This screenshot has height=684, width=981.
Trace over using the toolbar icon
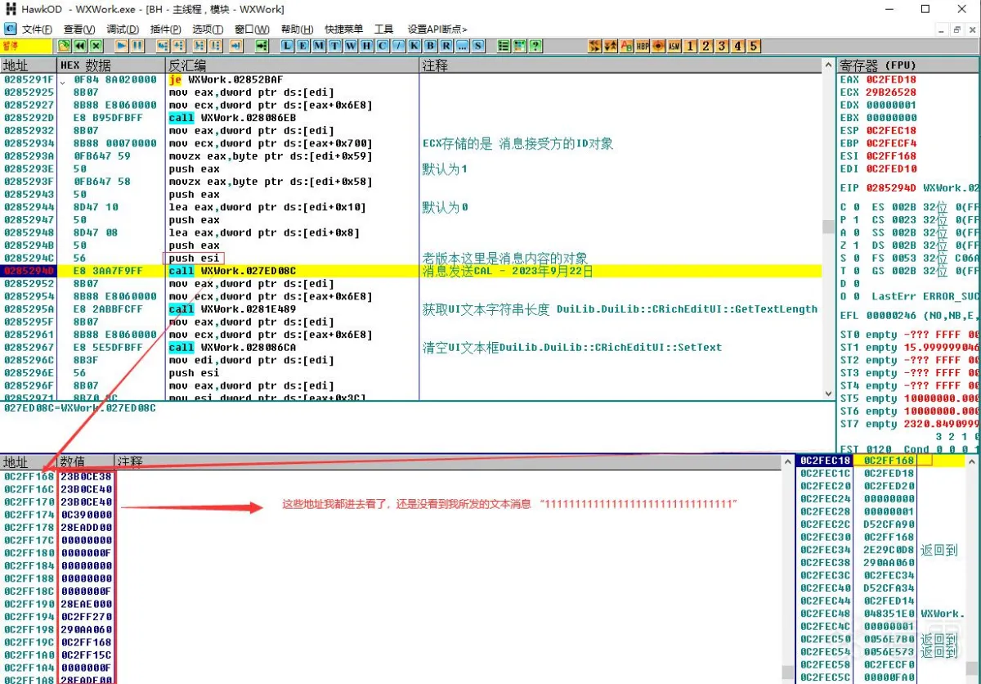click(x=216, y=46)
